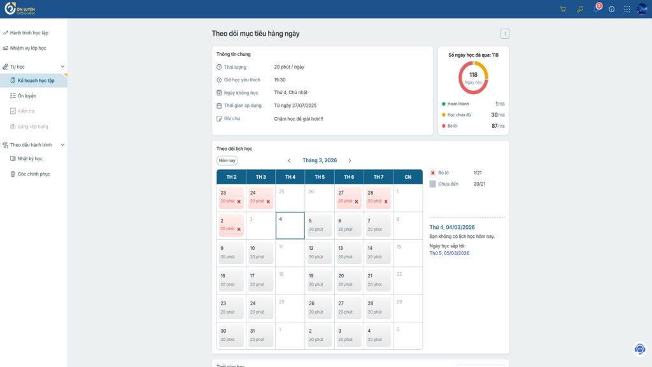Click the 118 study days donut chart
652x367 pixels.
(x=473, y=78)
